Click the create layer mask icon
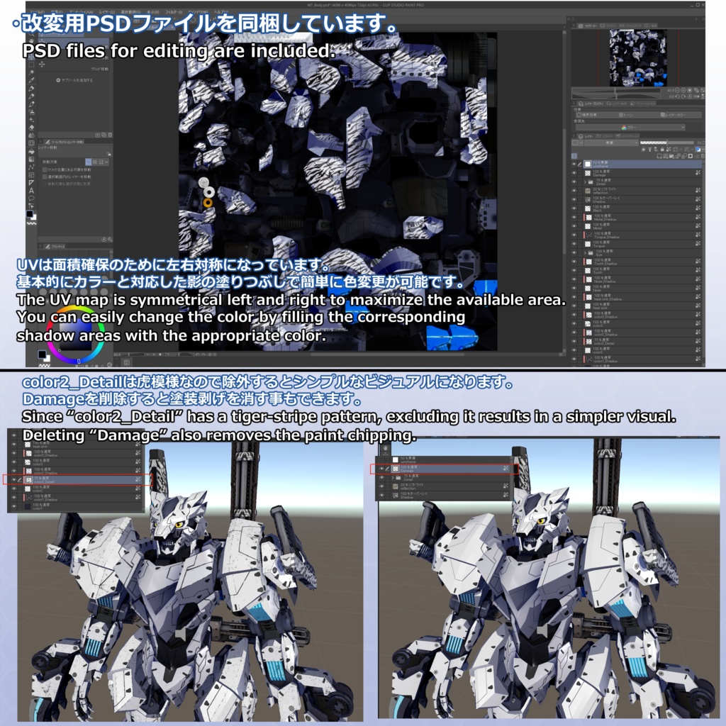Screen dimensions: 726x726 click(x=691, y=156)
